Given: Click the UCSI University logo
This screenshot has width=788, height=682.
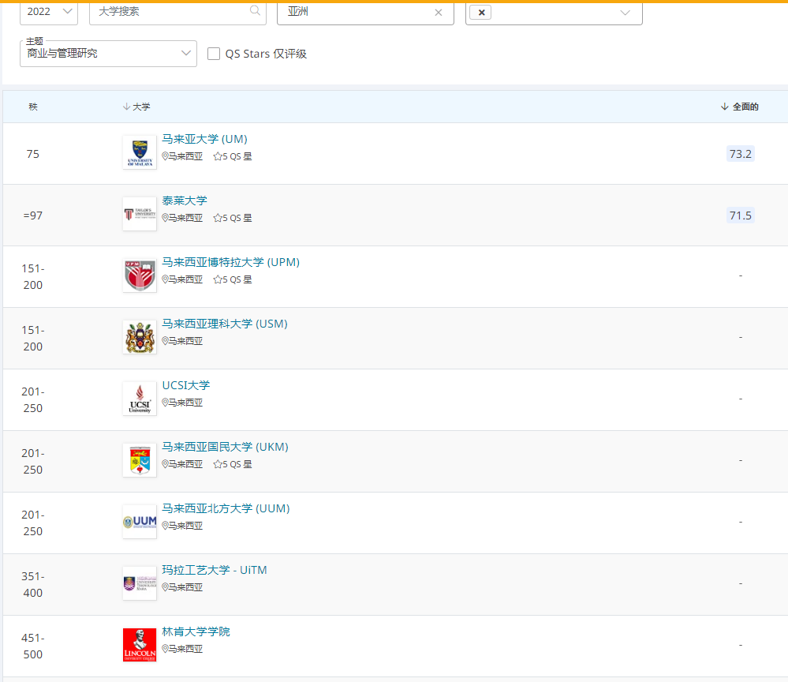Looking at the screenshot, I should click(x=140, y=399).
